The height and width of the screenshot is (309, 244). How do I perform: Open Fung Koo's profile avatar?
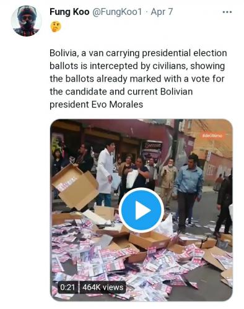click(x=27, y=21)
